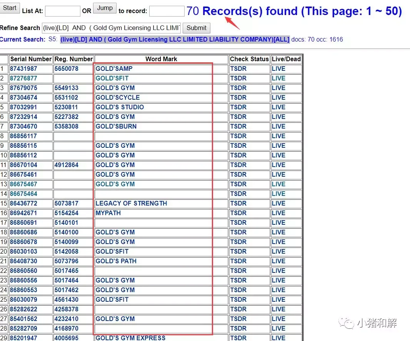Open serial number 87276877

(23, 79)
